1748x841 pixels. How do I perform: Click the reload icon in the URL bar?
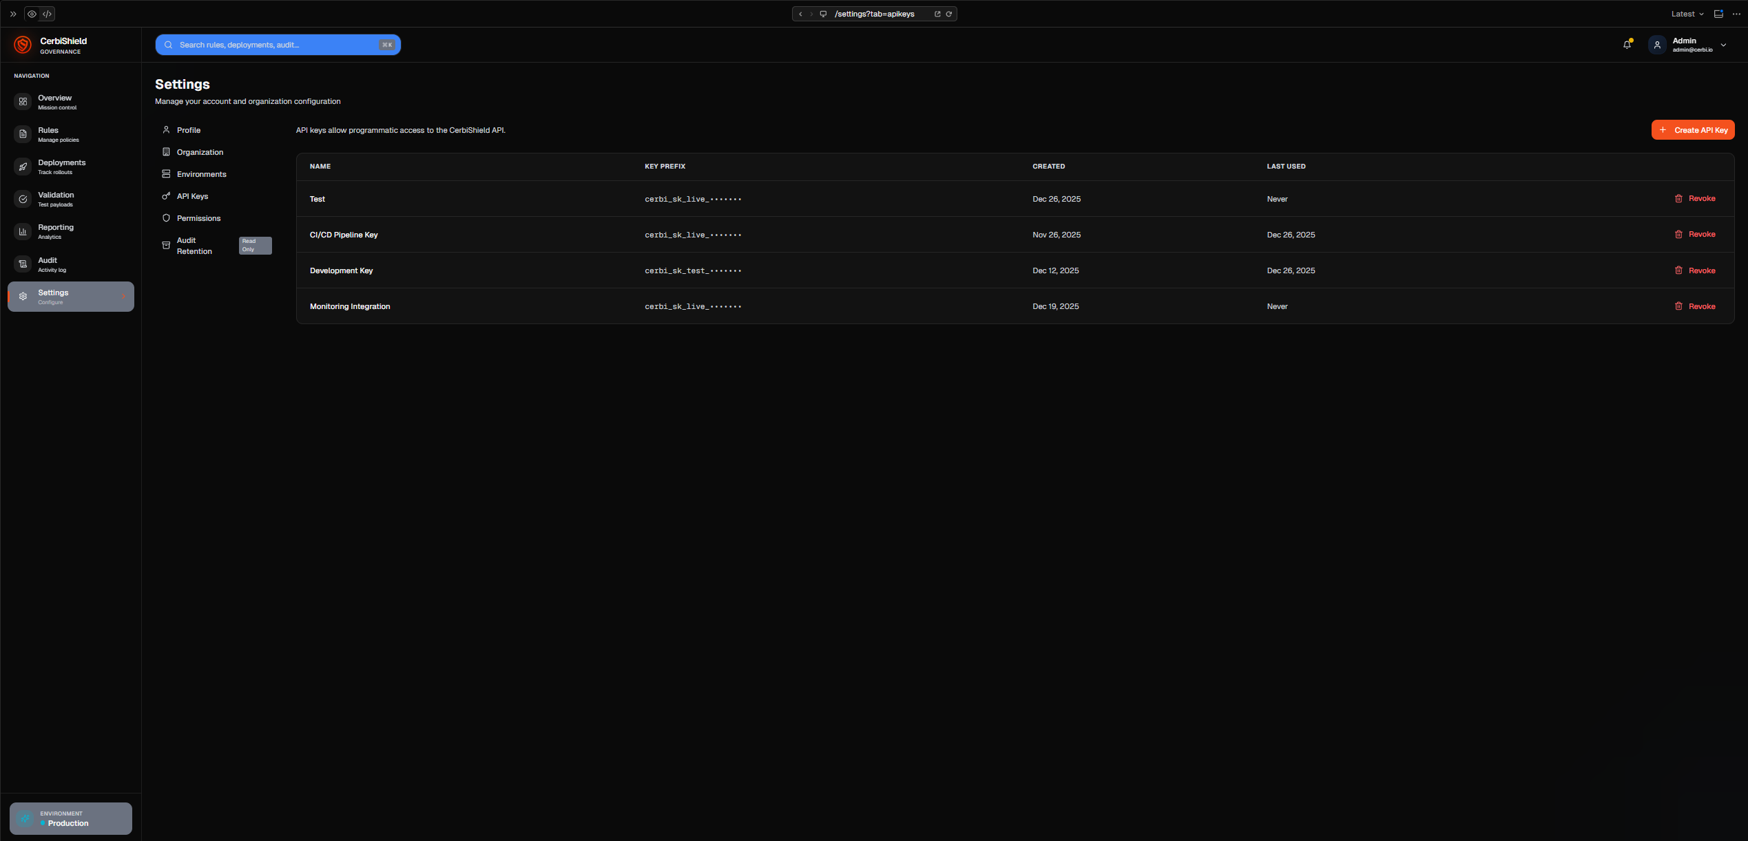[x=949, y=14]
